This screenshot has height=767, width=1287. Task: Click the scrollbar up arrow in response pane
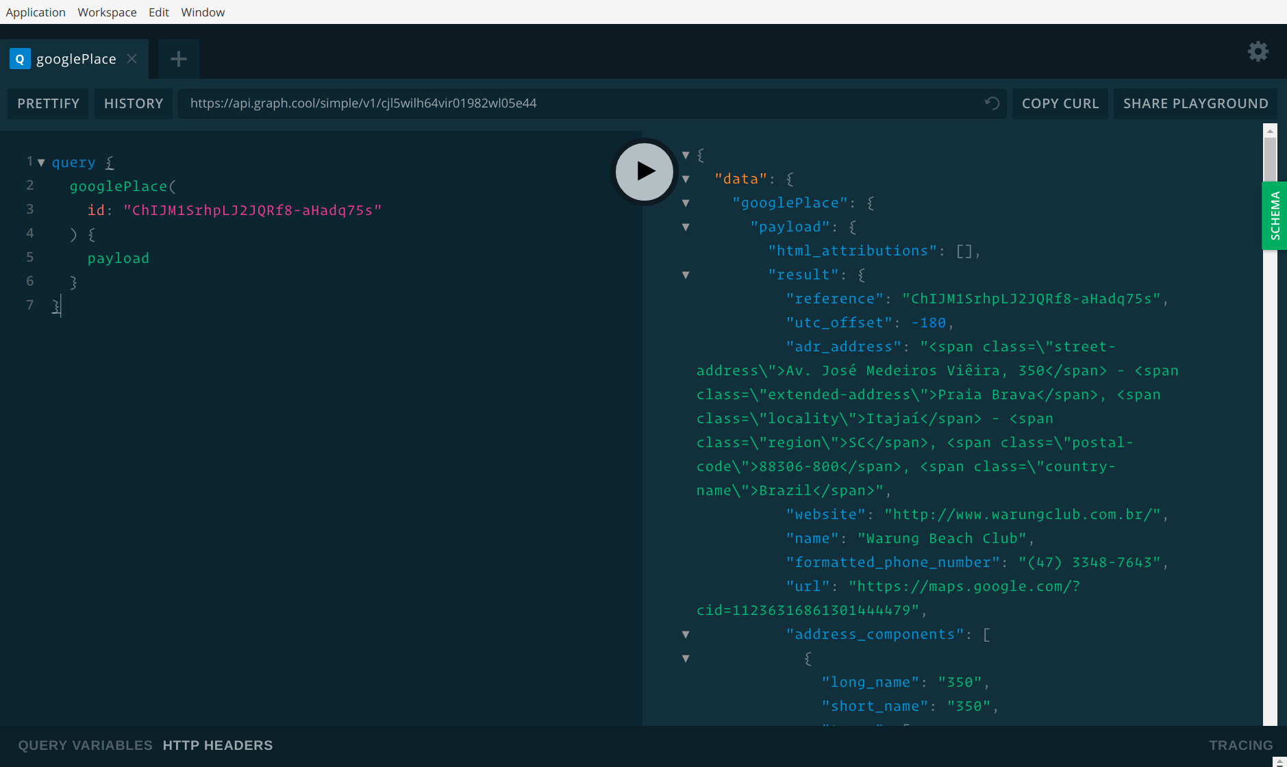[x=1270, y=130]
